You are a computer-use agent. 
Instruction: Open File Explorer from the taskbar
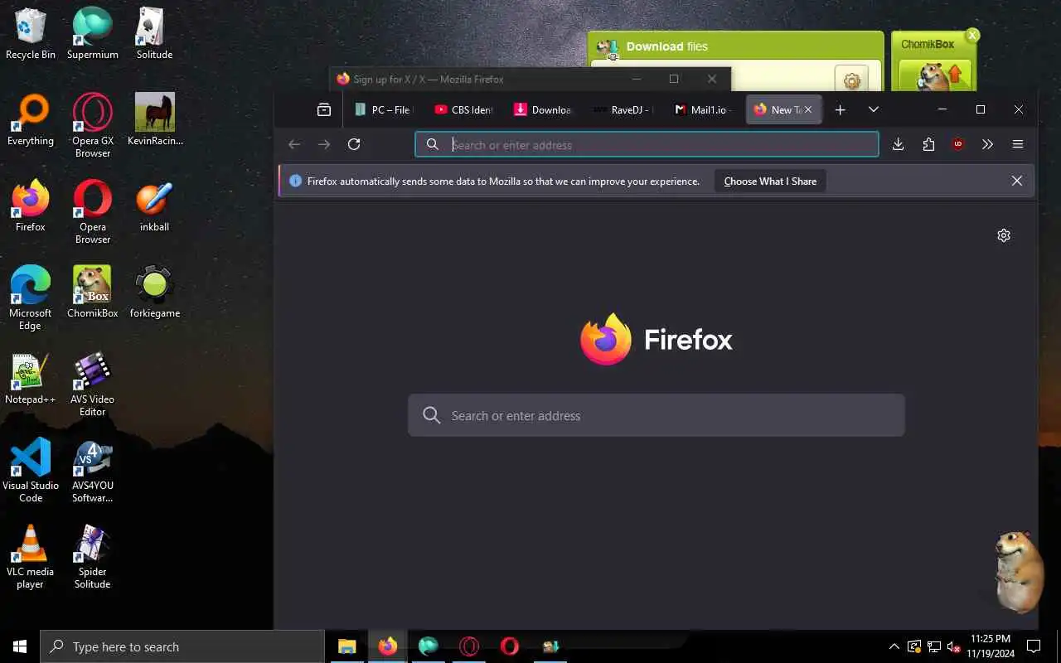tap(347, 646)
